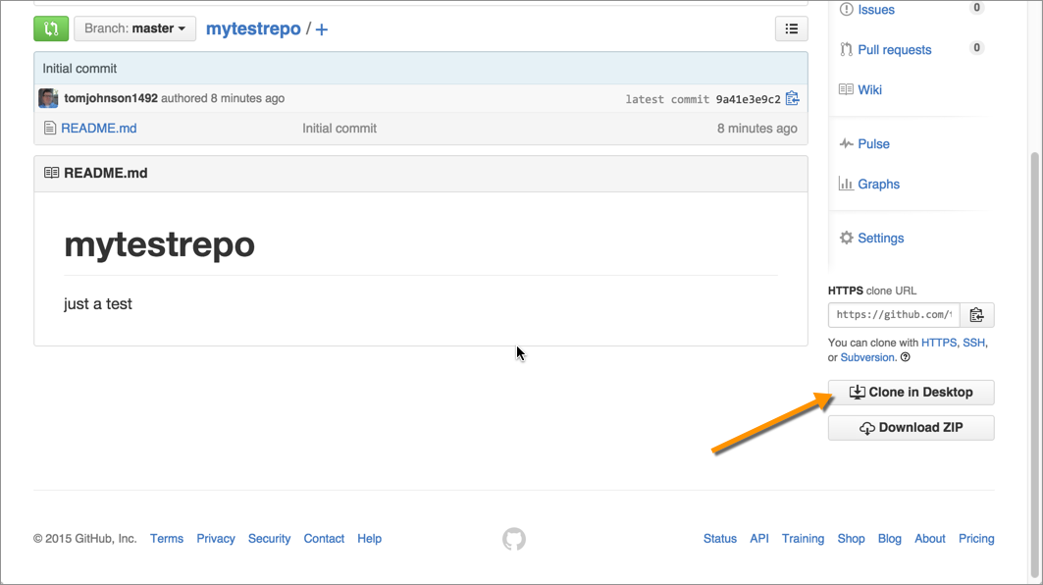Open repository Settings with gear icon

click(880, 239)
